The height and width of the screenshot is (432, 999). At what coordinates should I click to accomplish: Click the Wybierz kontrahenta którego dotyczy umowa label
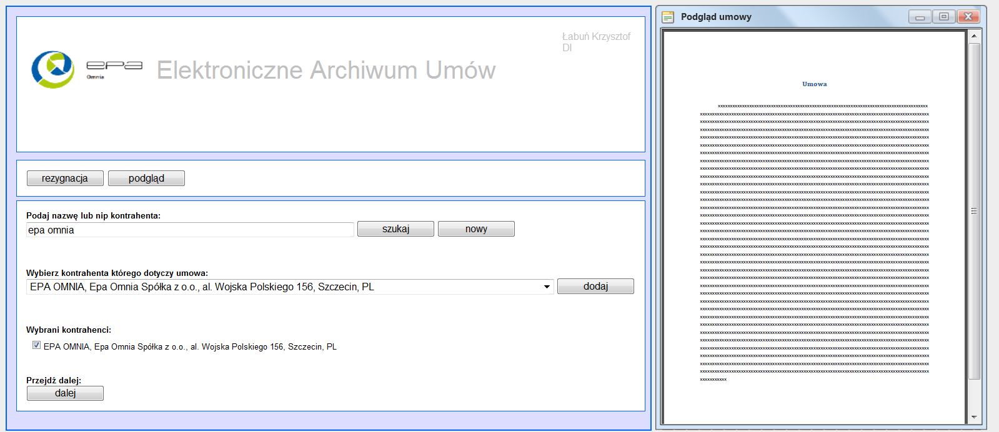[117, 273]
